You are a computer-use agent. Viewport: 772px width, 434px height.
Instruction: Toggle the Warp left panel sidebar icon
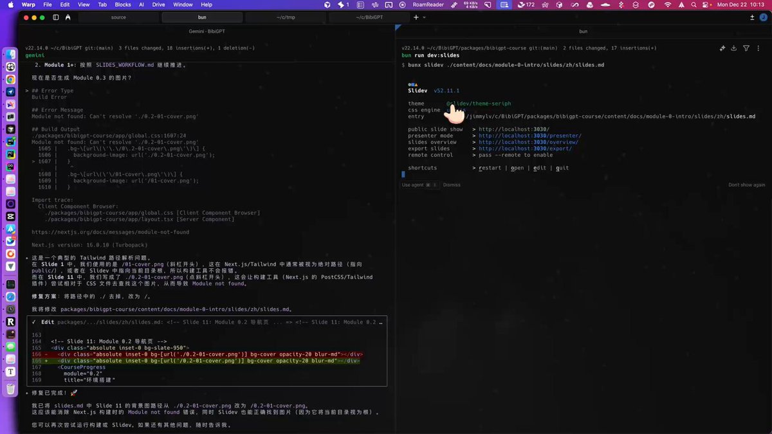point(56,17)
